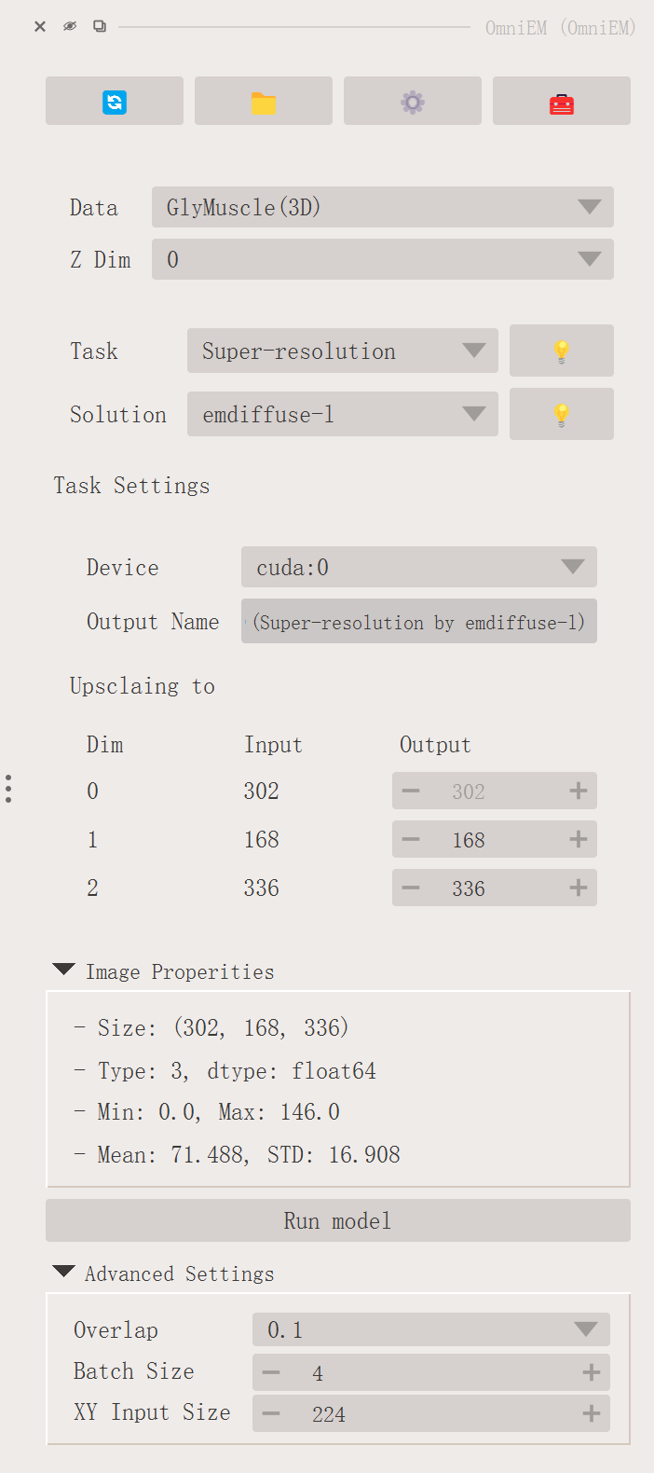Open the yellow folder icon button

coord(264,102)
